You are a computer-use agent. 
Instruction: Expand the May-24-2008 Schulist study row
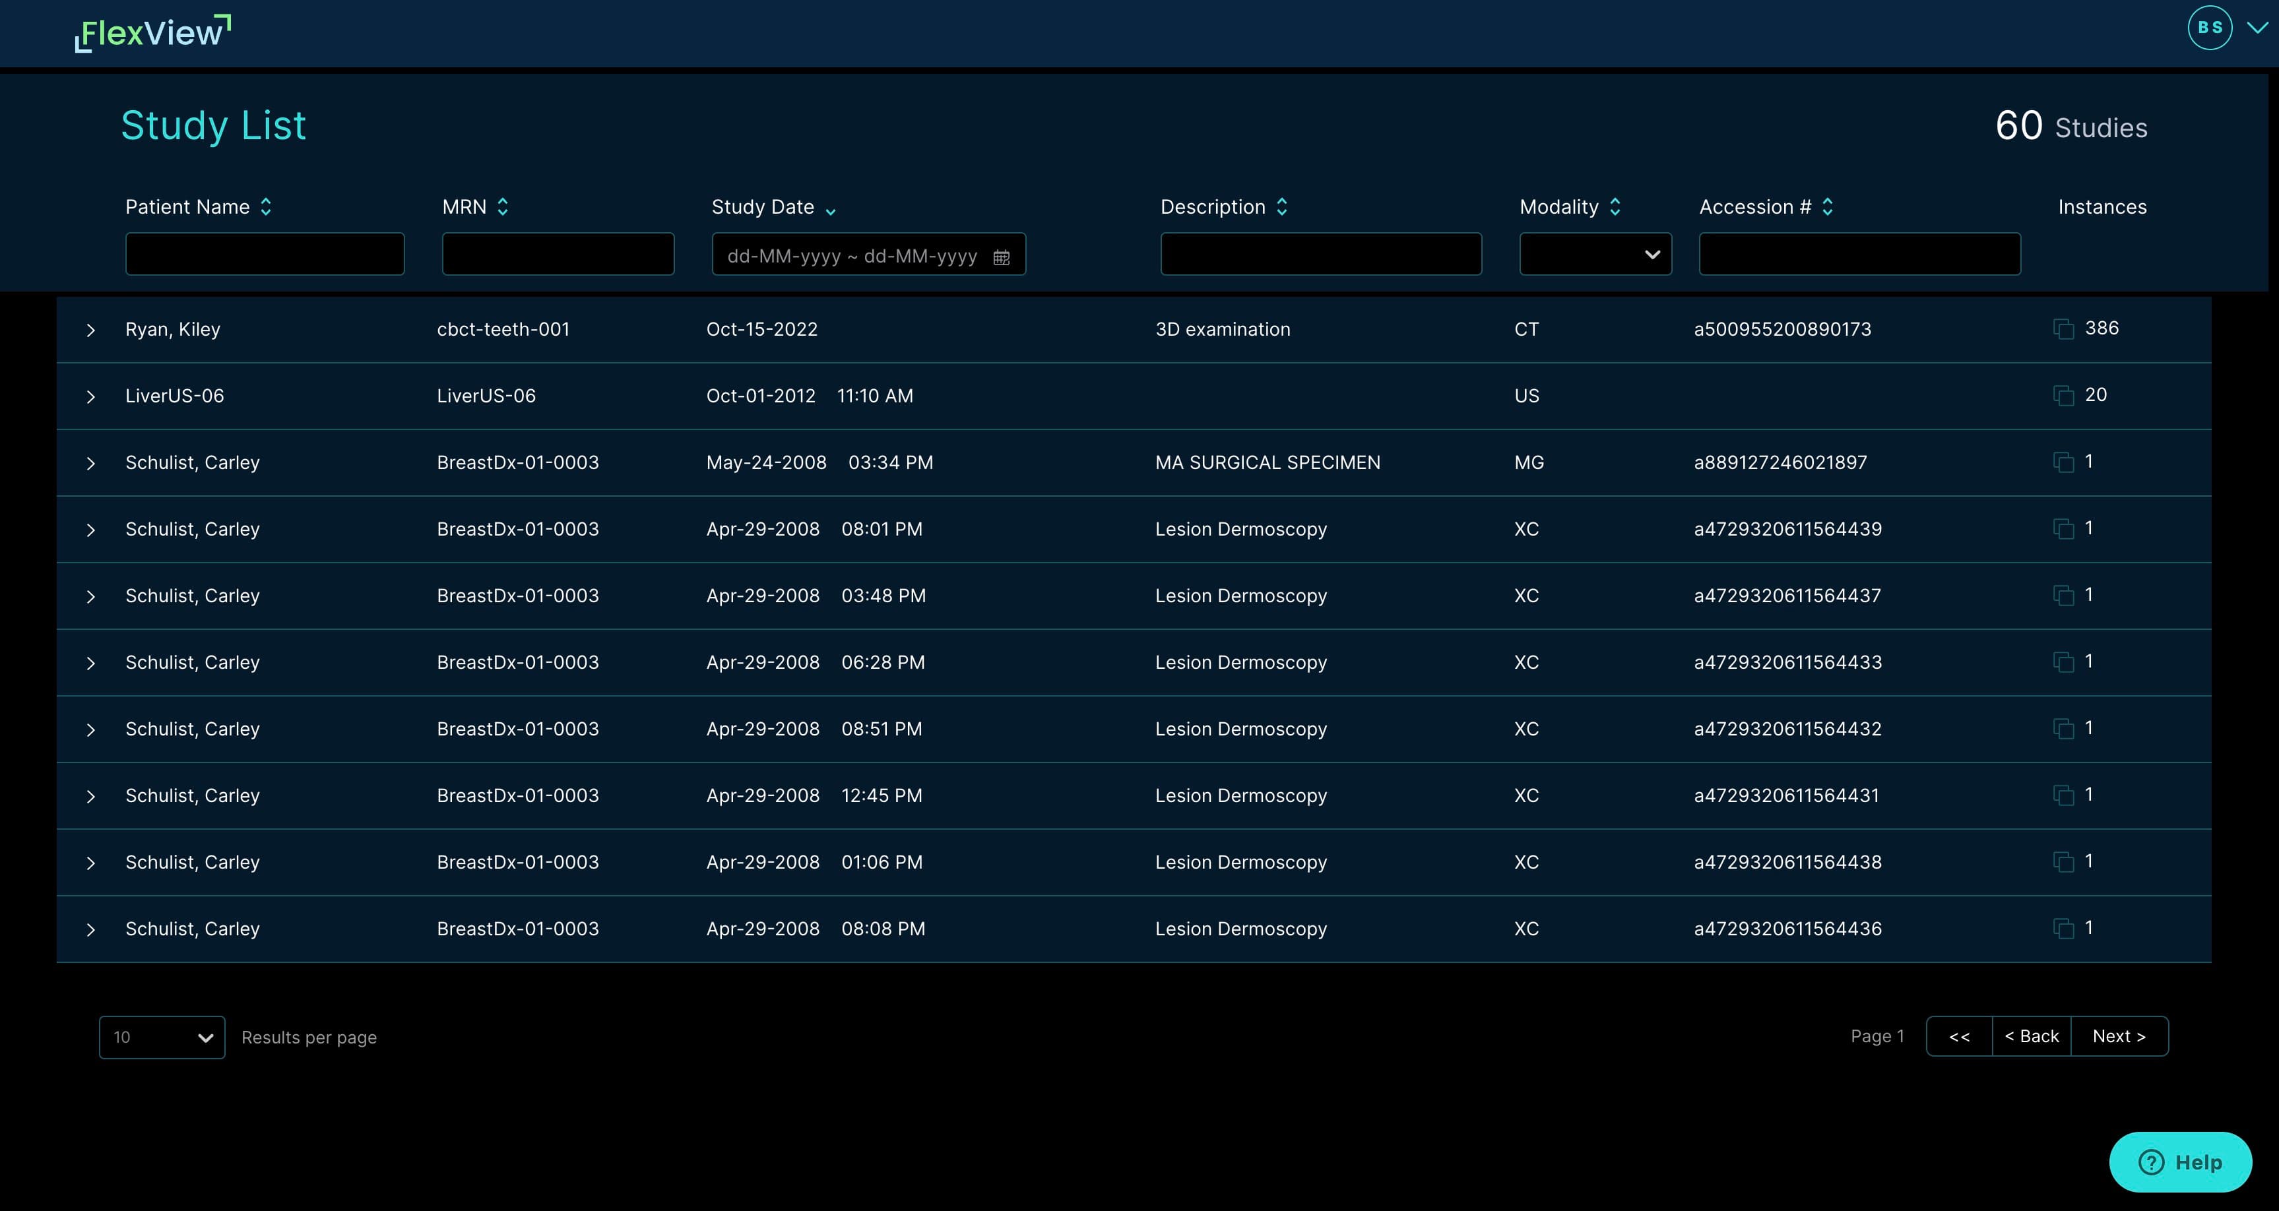[x=90, y=464]
